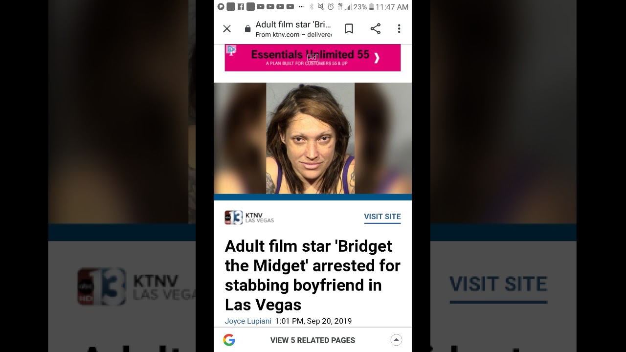Tap the Google logo icon
This screenshot has height=352, width=626.
(x=229, y=340)
